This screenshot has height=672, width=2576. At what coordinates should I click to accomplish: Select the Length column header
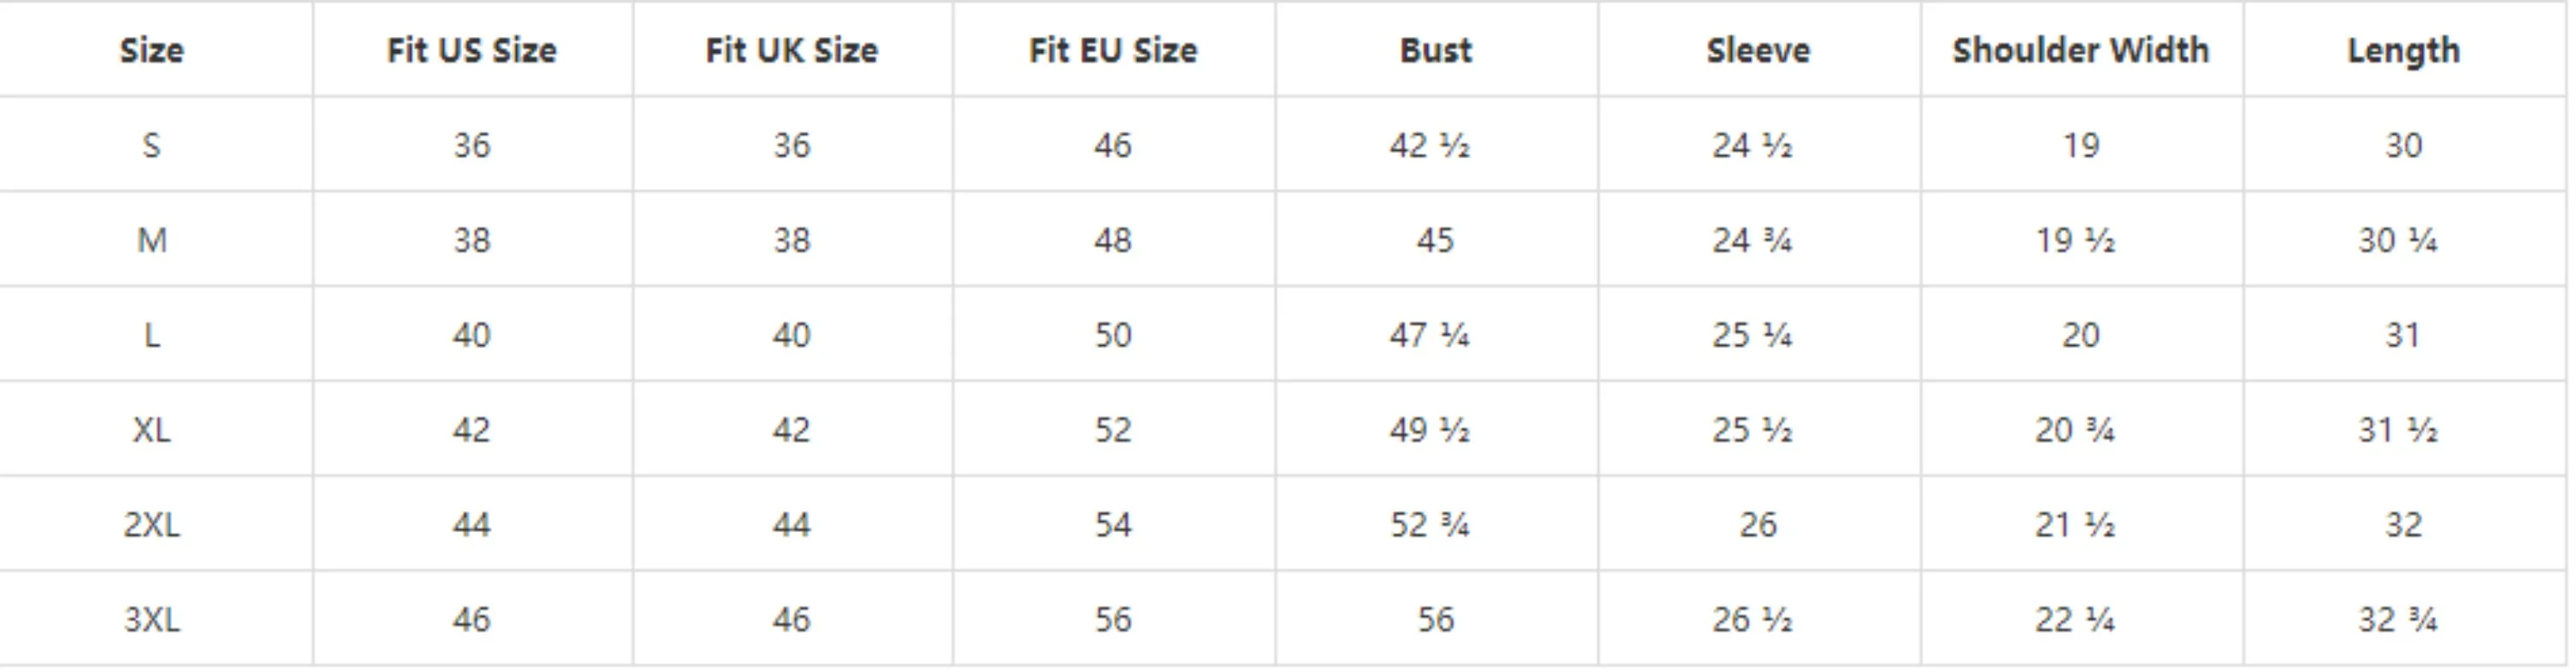[2404, 50]
